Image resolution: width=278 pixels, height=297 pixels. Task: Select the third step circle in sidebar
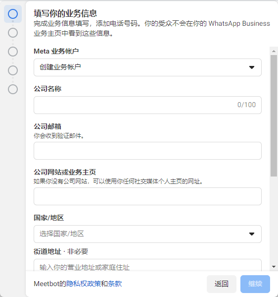(x=13, y=52)
